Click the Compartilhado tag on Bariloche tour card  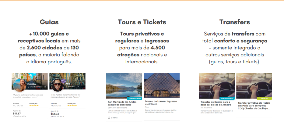click(x=135, y=99)
